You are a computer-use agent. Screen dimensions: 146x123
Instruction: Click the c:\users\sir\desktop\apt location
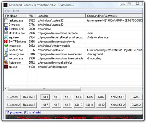(x=52, y=67)
